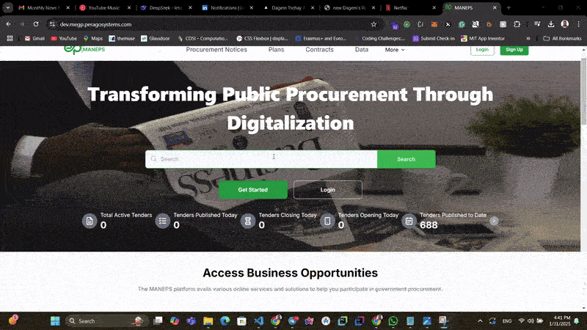587x330 pixels.
Task: Bookmark this page with the star icon
Action: click(x=373, y=24)
